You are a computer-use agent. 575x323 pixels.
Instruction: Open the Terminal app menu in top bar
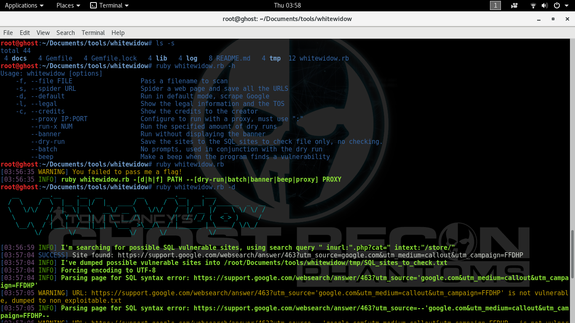pyautogui.click(x=109, y=5)
